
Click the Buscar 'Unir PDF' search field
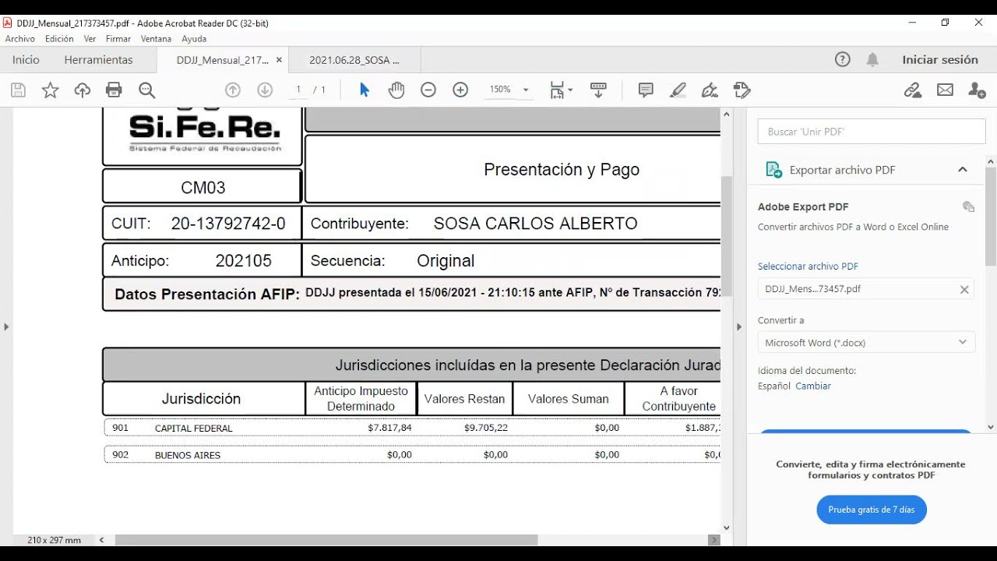click(x=872, y=132)
